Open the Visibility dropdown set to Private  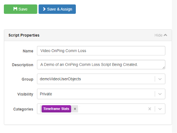(x=101, y=94)
